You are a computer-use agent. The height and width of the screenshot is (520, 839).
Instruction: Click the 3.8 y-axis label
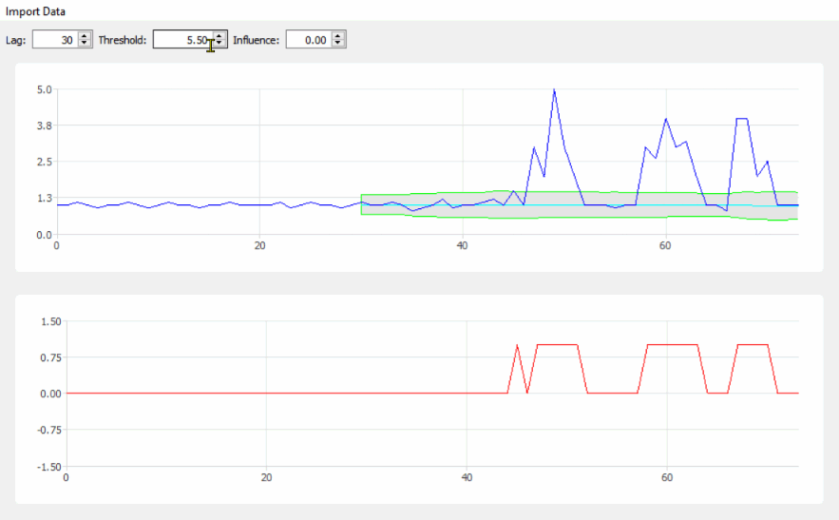coord(44,125)
